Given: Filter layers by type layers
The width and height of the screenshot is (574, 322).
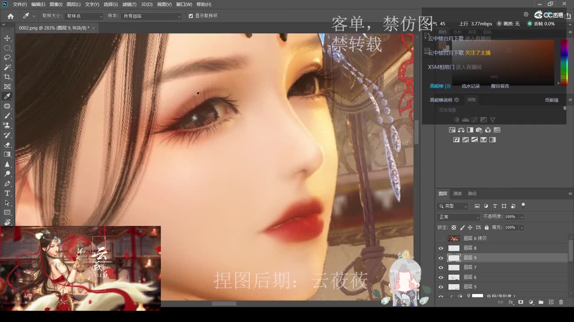Looking at the screenshot, I should point(495,206).
